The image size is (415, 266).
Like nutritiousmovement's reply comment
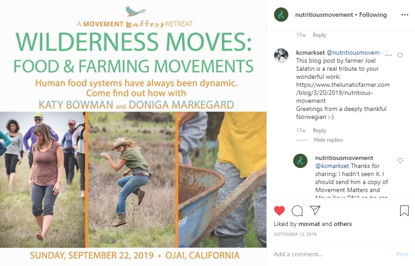[x=400, y=160]
